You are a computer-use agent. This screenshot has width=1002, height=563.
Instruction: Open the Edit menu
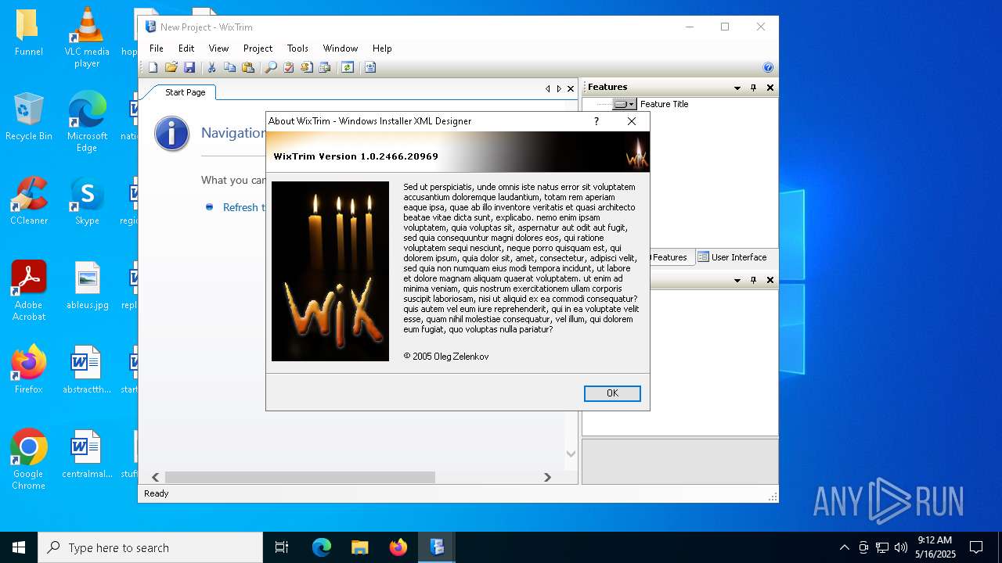coord(186,48)
